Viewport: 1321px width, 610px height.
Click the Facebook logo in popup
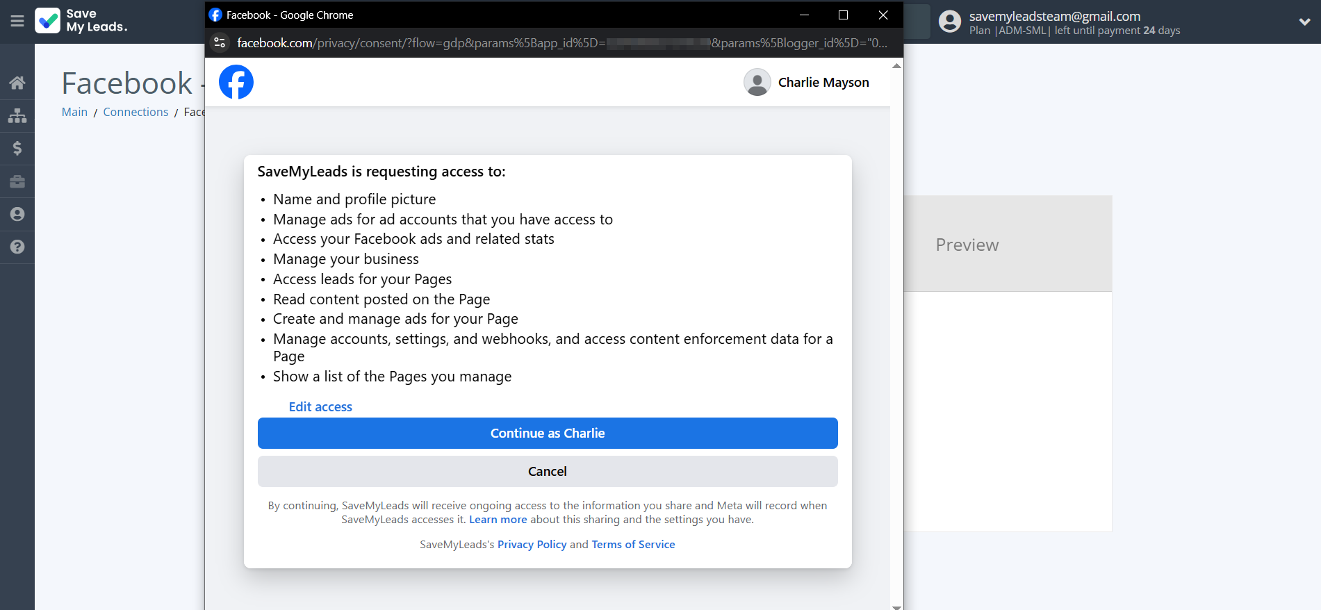236,82
